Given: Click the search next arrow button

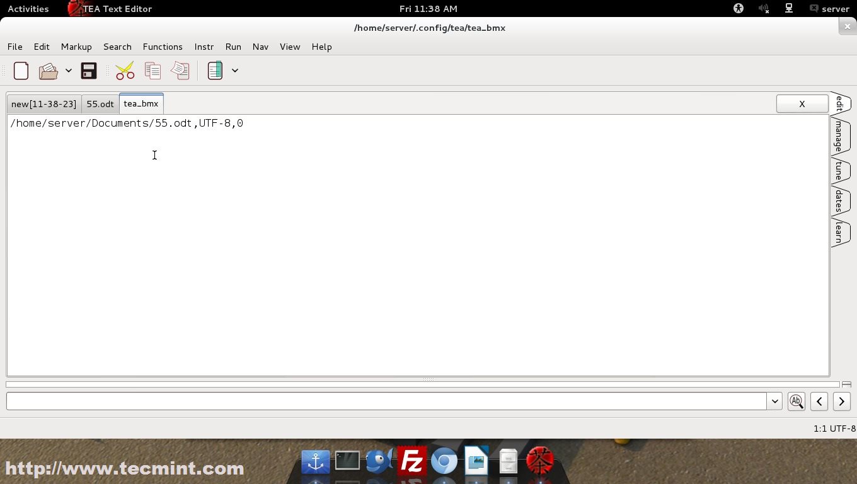Looking at the screenshot, I should point(841,401).
